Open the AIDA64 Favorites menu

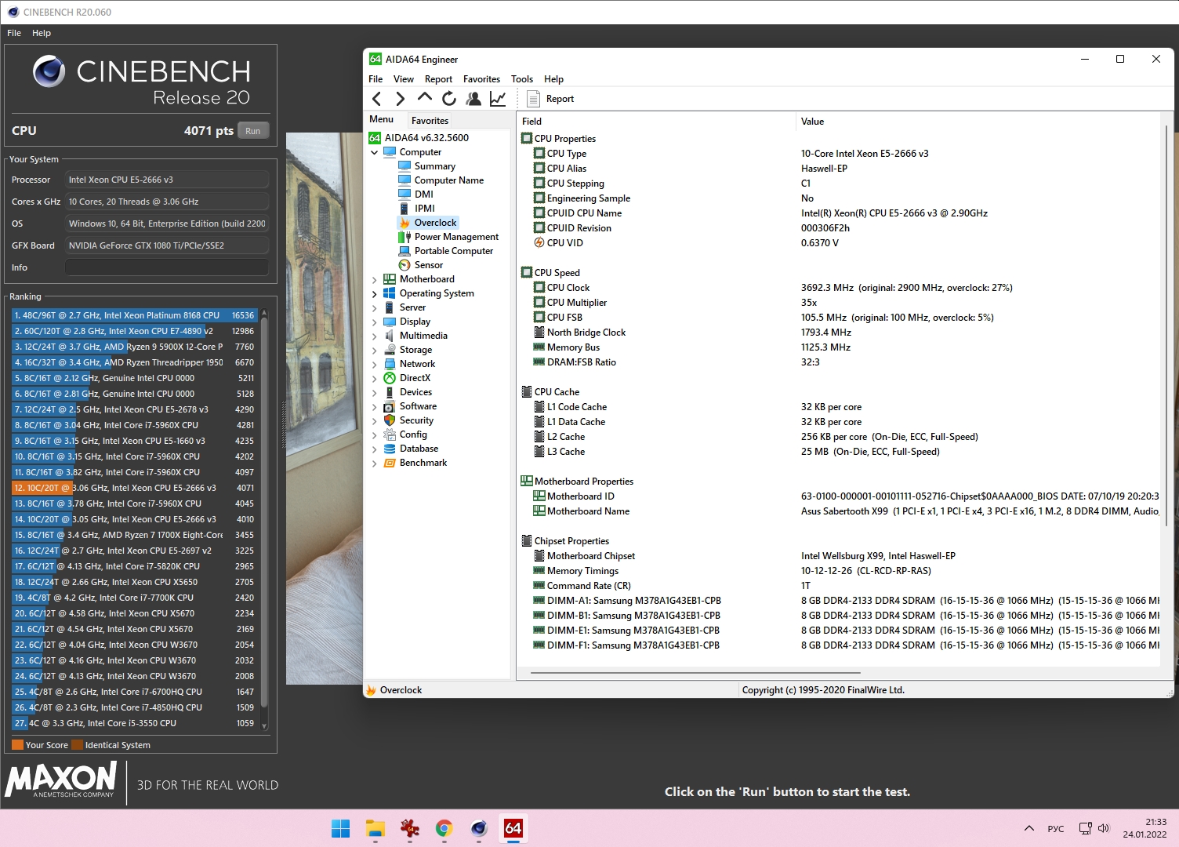click(x=481, y=79)
